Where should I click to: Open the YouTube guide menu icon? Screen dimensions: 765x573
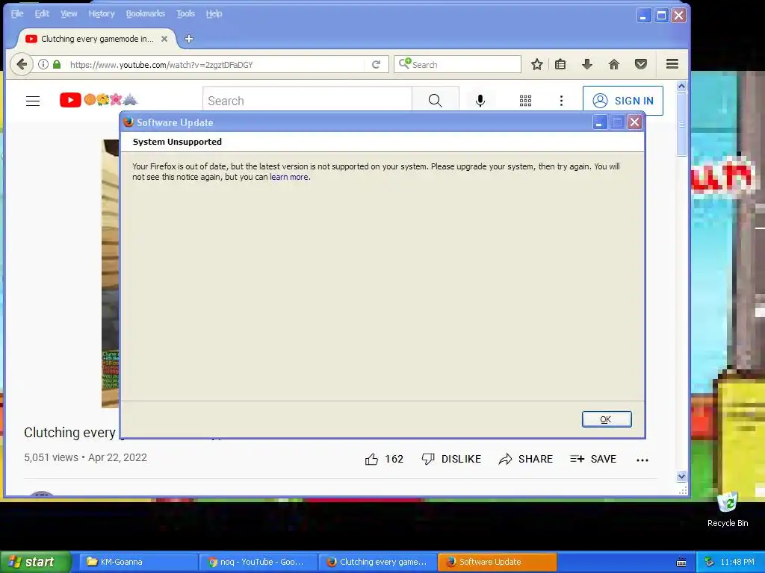(33, 101)
